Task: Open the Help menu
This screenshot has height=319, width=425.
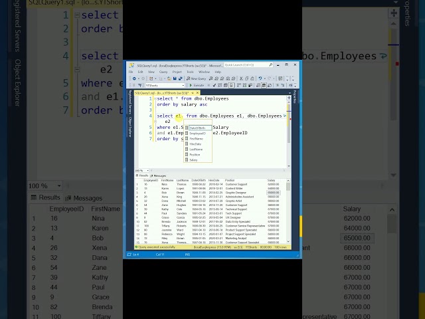Action: 218,72
